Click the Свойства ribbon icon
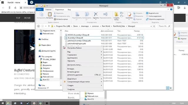Image resolution: width=188 pixels, height=105 pixels. pyautogui.click(x=129, y=16)
